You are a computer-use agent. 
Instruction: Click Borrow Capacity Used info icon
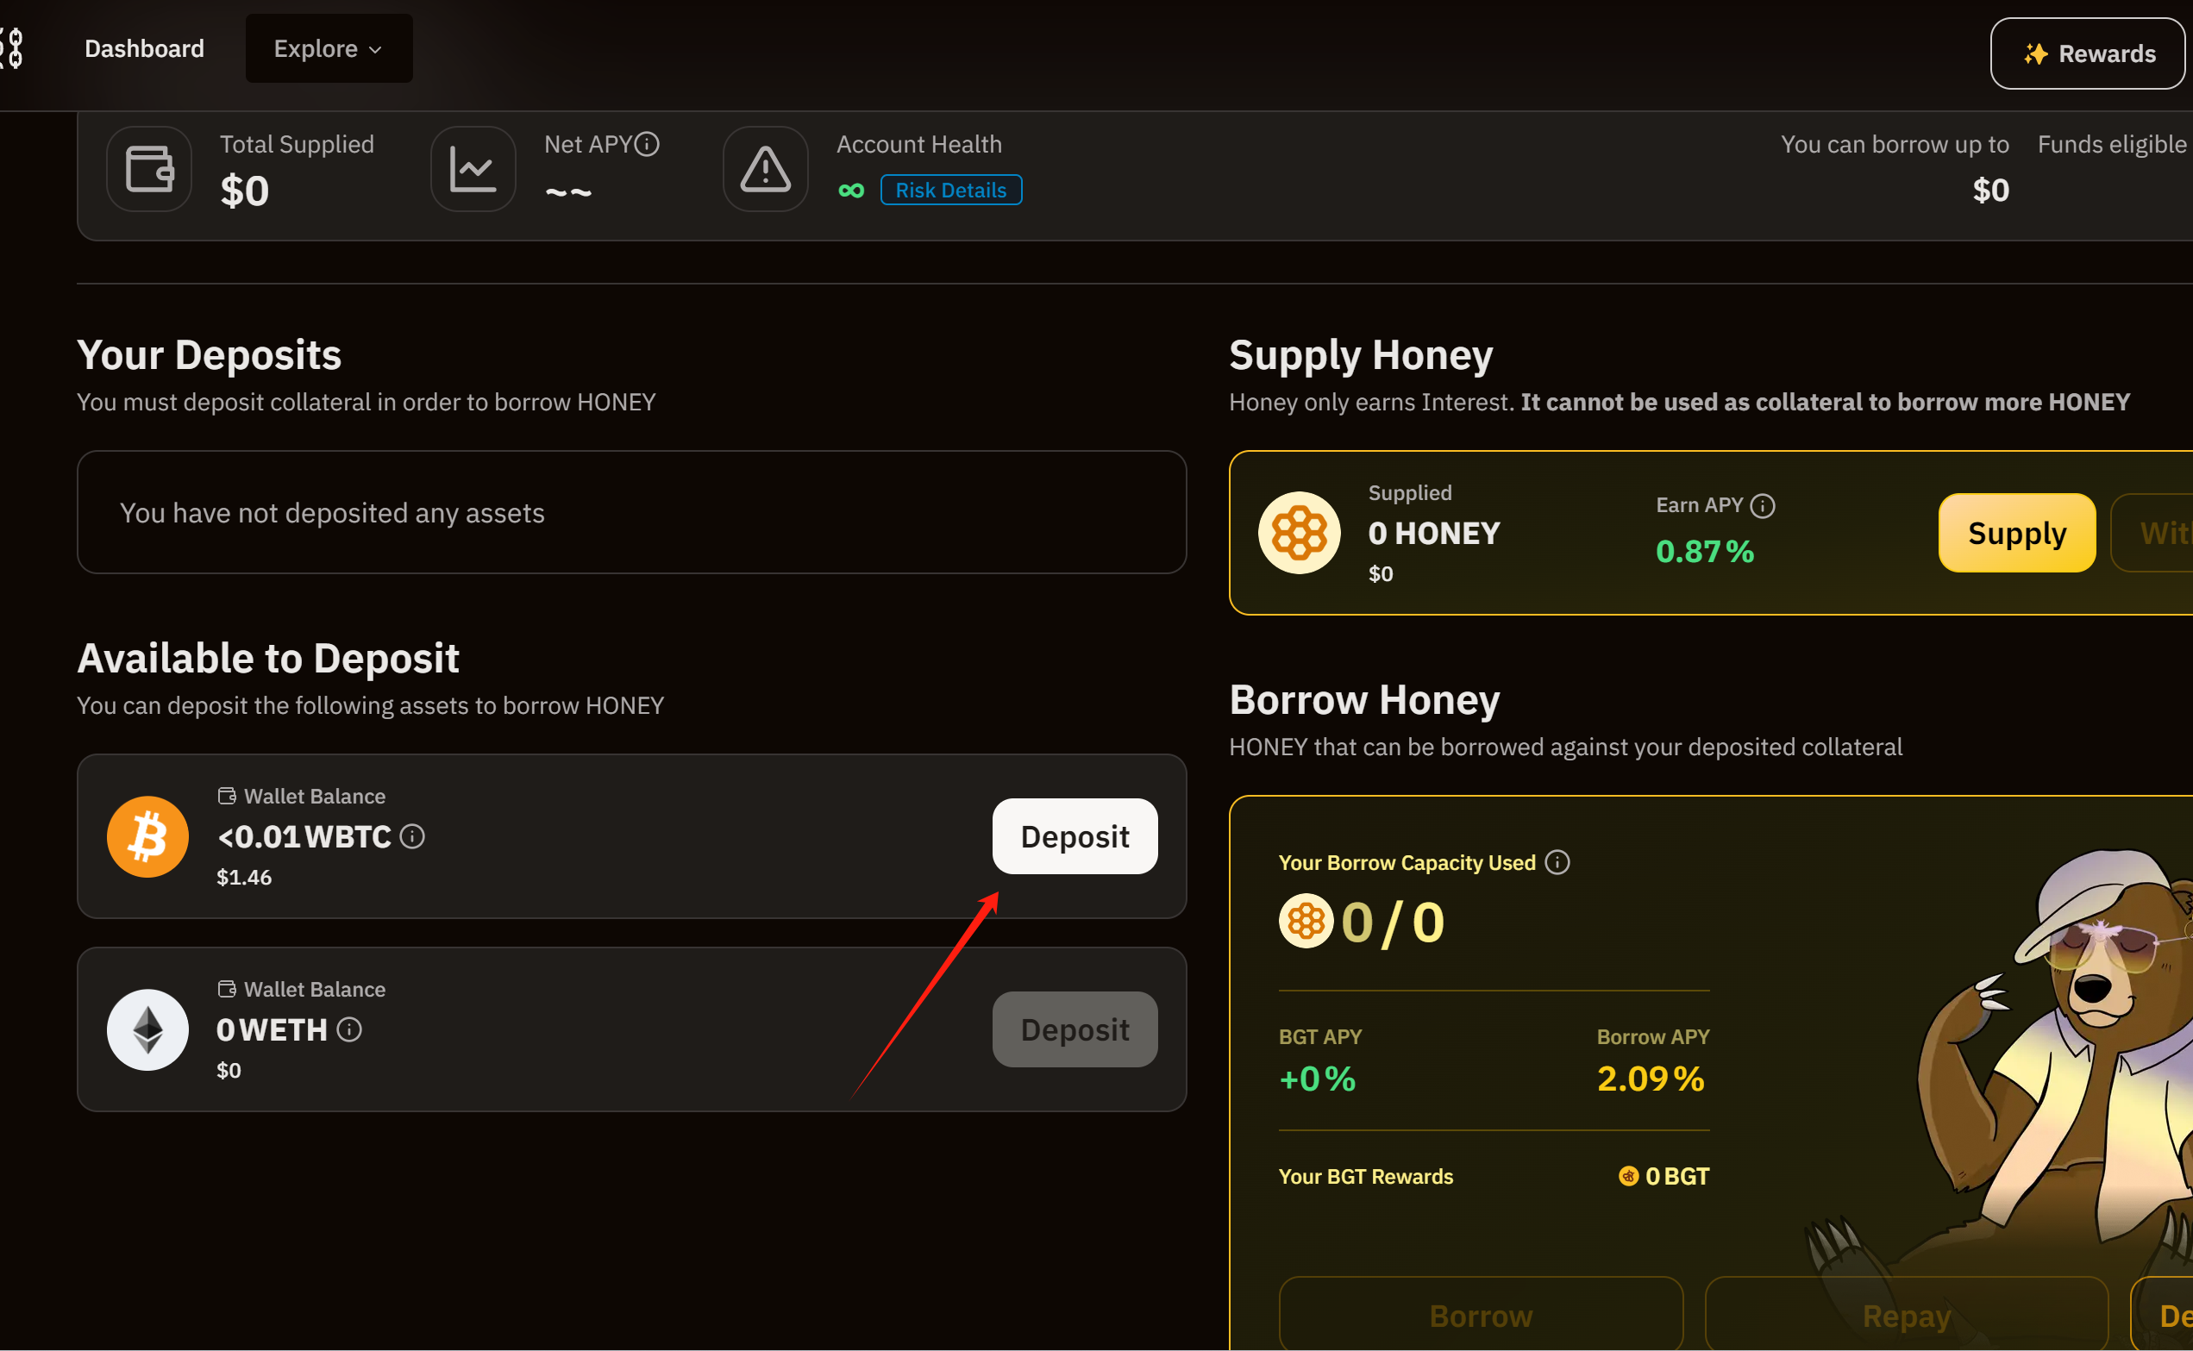1557,862
